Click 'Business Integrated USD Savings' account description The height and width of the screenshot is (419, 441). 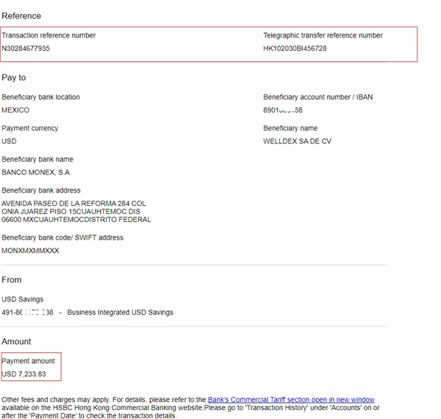coord(120,312)
